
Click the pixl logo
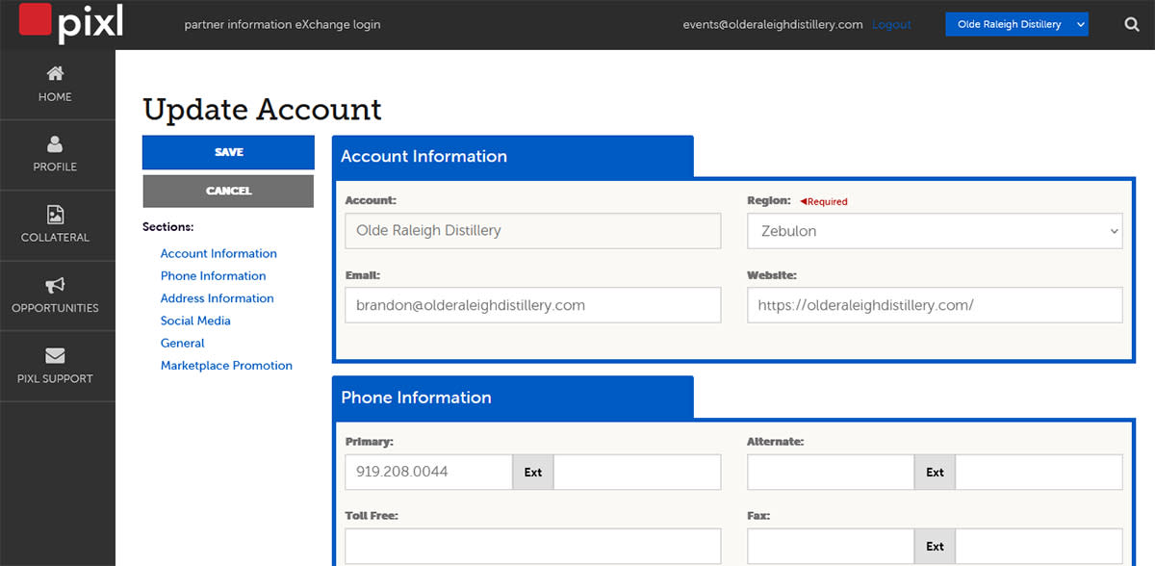(x=71, y=23)
